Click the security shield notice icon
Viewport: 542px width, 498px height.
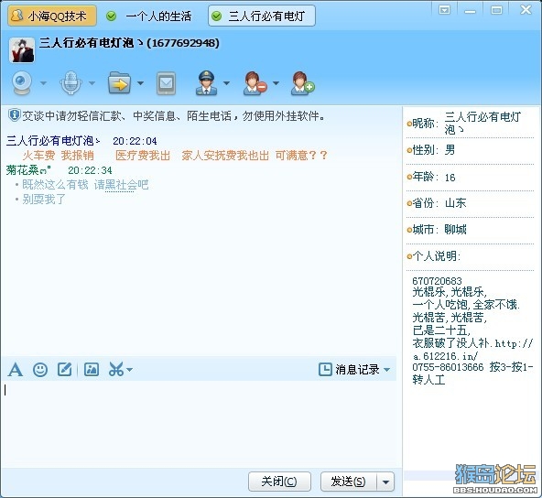point(14,115)
